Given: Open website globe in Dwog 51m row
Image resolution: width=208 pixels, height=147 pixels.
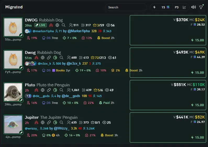Looking at the screenshot, I should [43, 58].
